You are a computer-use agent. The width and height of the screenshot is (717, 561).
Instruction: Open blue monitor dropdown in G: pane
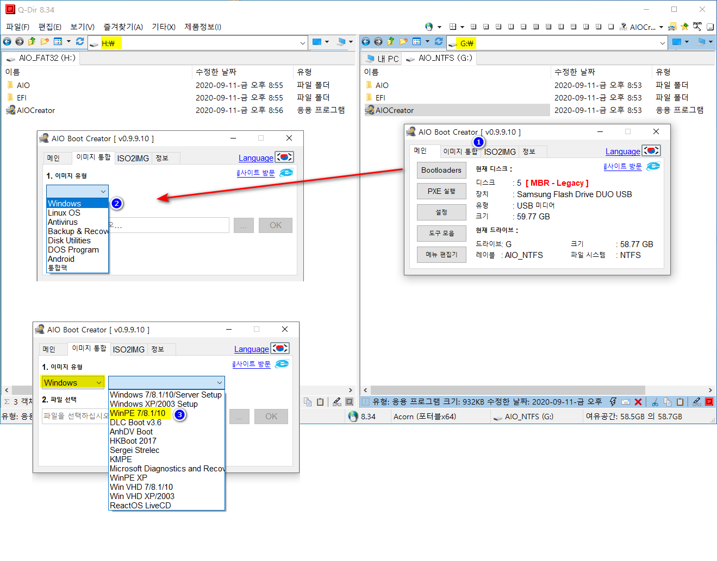coord(687,42)
